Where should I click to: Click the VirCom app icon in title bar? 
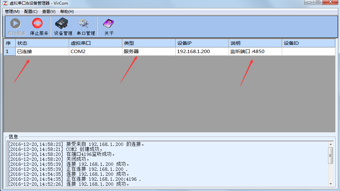pyautogui.click(x=5, y=3)
